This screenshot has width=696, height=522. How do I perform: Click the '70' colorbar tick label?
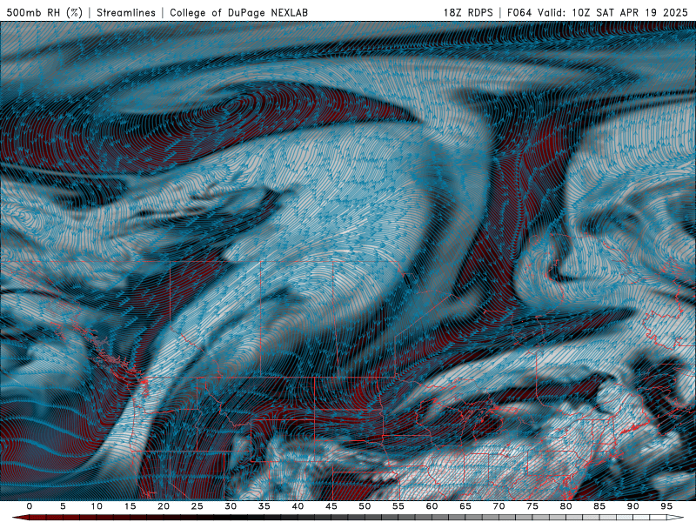pos(499,506)
